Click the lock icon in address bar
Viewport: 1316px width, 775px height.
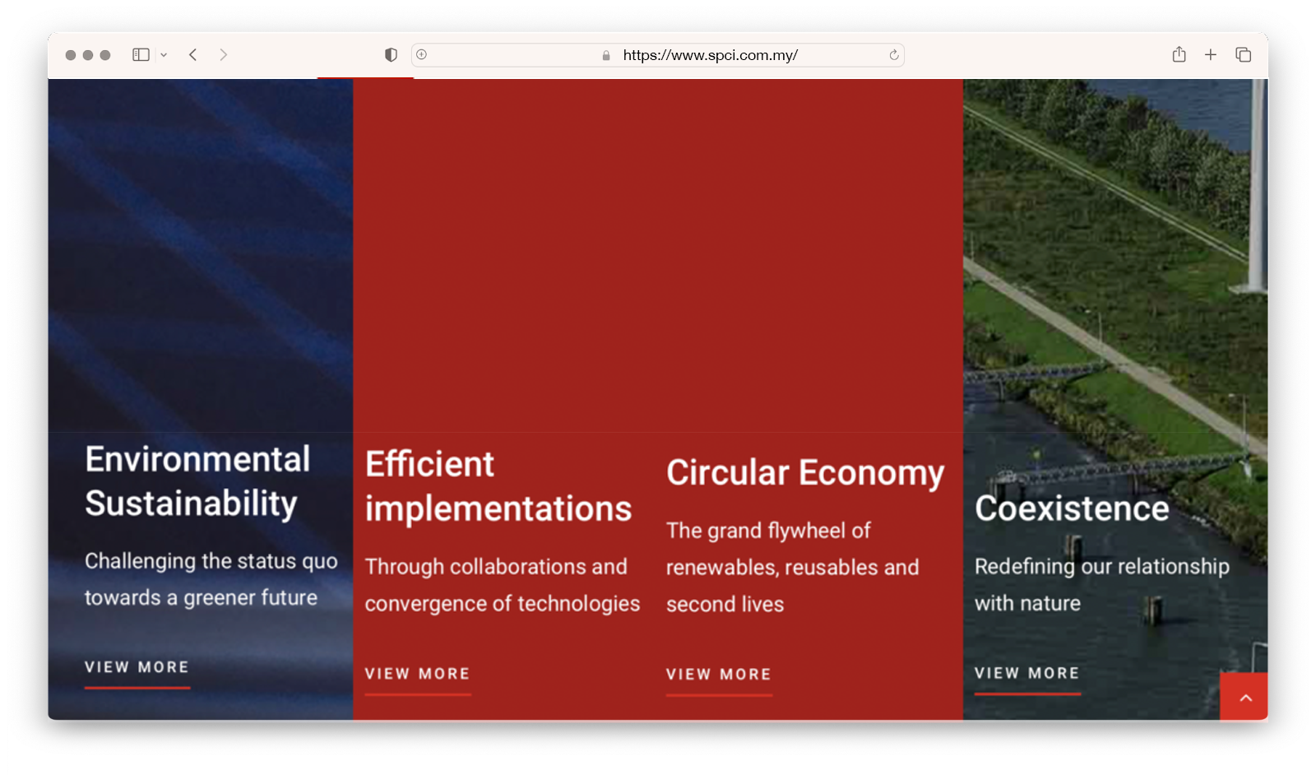click(x=606, y=55)
